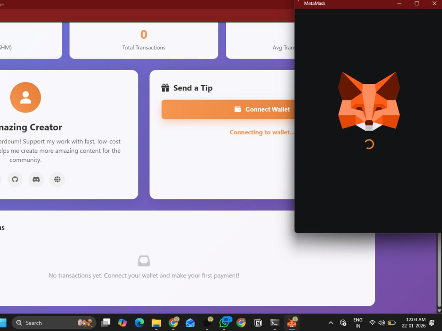Open the Windows Start menu
The width and height of the screenshot is (442, 331).
pyautogui.click(x=4, y=323)
